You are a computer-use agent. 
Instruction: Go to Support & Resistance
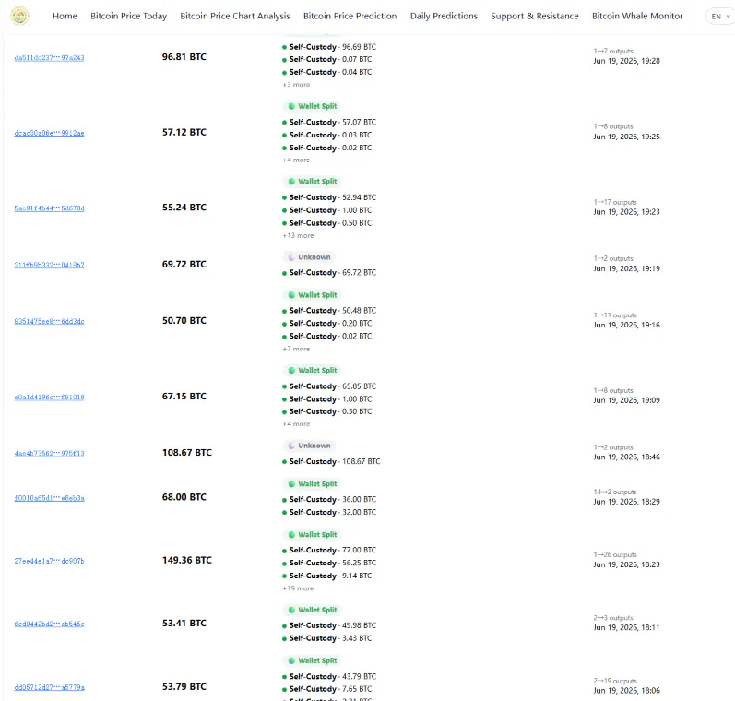coord(534,16)
